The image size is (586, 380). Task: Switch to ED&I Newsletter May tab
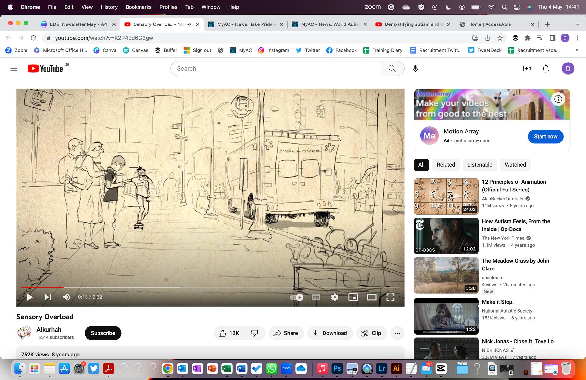tap(78, 24)
